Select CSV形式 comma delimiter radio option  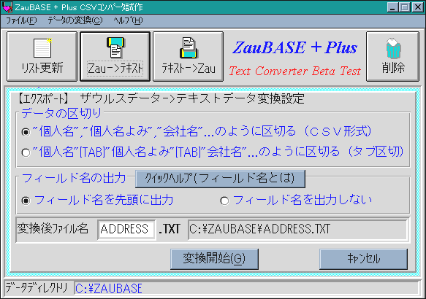[x=26, y=132]
